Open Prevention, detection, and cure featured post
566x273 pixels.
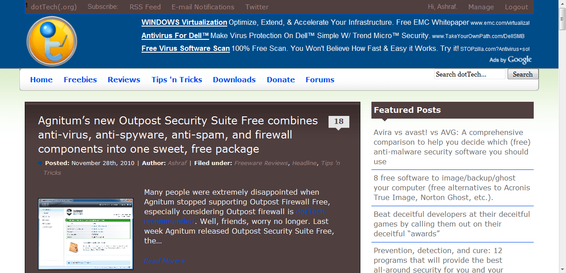coord(439,260)
